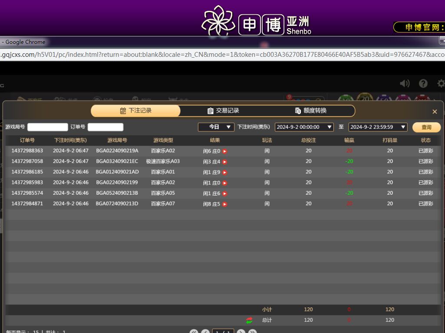Play result video for order 14372987058
The width and height of the screenshot is (445, 333).
[225, 162]
